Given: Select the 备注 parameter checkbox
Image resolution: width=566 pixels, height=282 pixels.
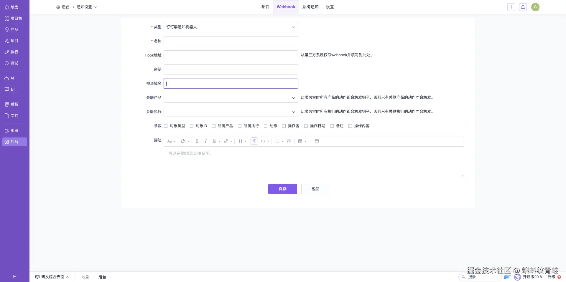Looking at the screenshot, I should (332, 126).
